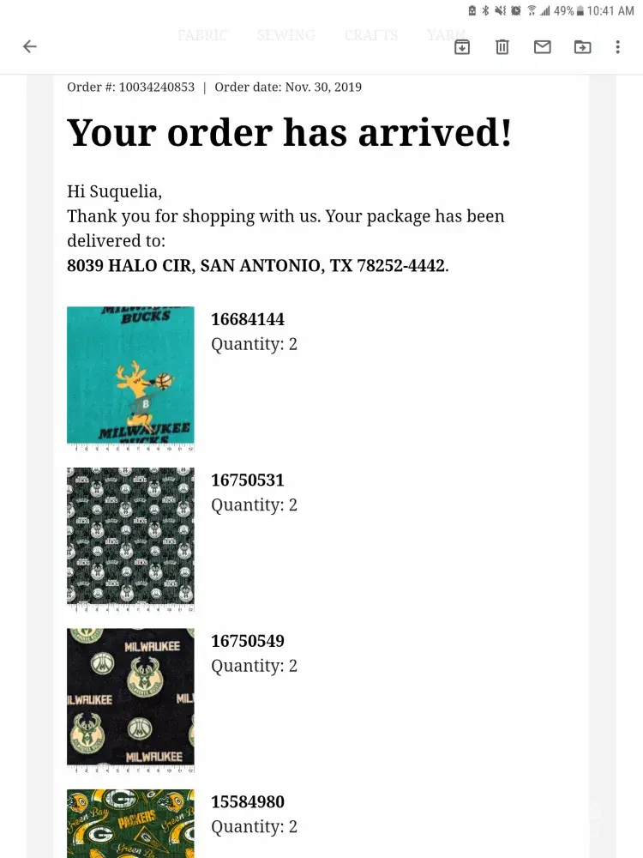
Task: Open the faded SEWING tab
Action: (286, 35)
